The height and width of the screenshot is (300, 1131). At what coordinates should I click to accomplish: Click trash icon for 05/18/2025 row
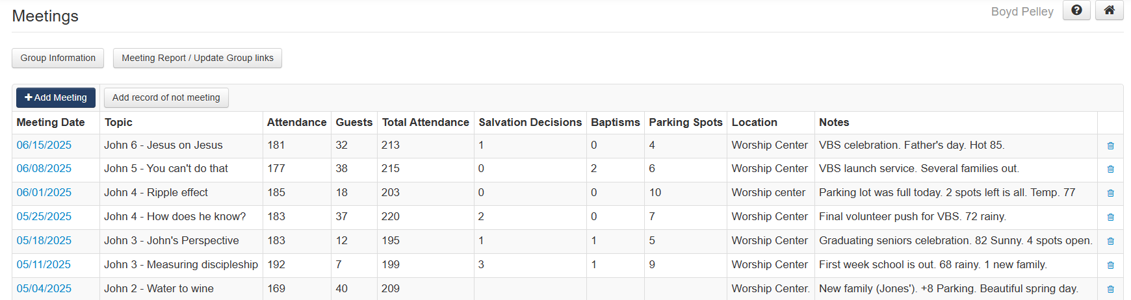pos(1110,241)
